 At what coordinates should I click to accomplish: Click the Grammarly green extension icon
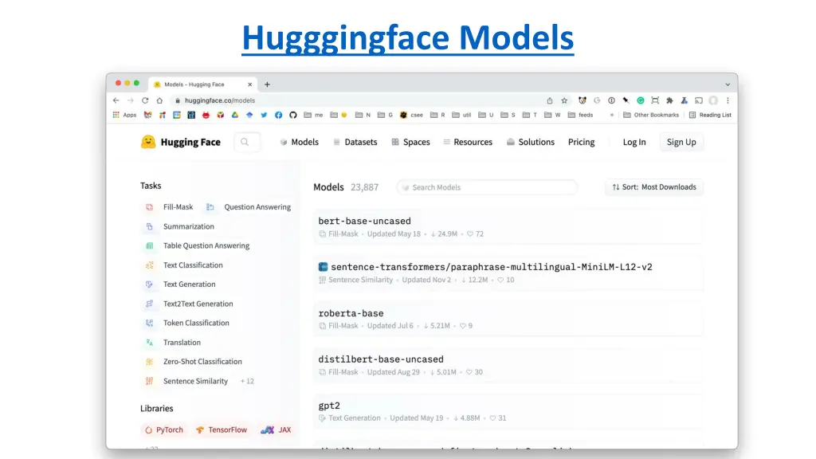click(x=641, y=100)
